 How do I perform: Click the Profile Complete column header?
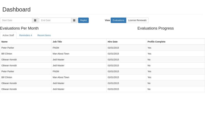point(156,42)
